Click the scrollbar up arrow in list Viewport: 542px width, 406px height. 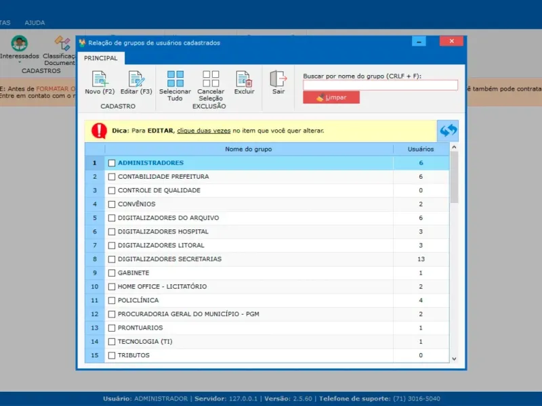(x=454, y=148)
